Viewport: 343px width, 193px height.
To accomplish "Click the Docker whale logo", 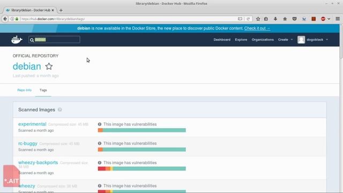I will [17, 40].
